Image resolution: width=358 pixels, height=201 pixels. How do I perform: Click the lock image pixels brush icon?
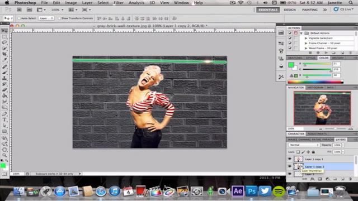click(x=303, y=152)
